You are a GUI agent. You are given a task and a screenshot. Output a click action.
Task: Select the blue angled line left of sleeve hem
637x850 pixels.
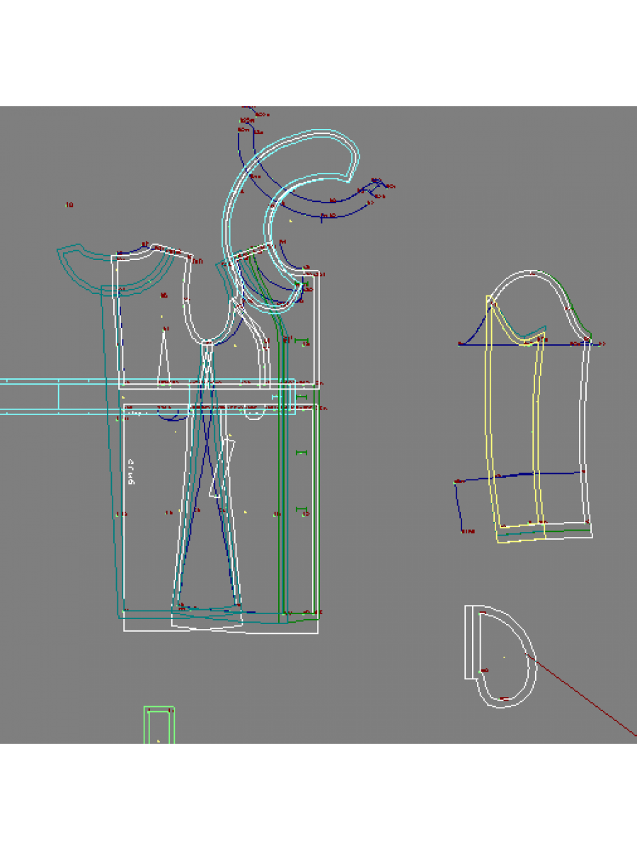pos(458,506)
